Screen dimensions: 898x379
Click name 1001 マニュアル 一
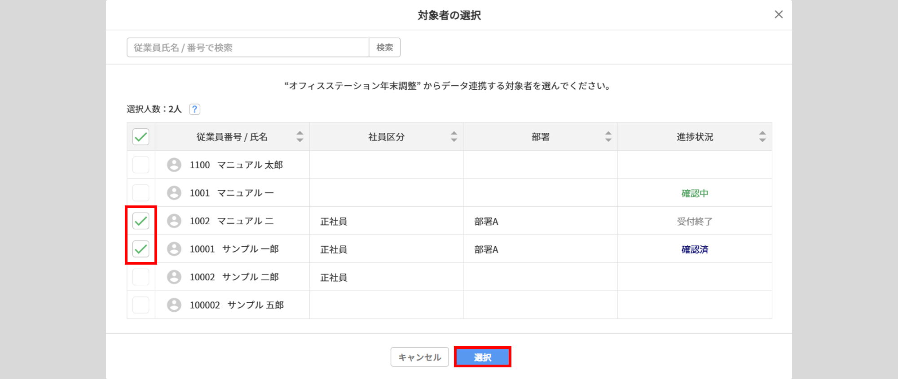click(x=232, y=193)
